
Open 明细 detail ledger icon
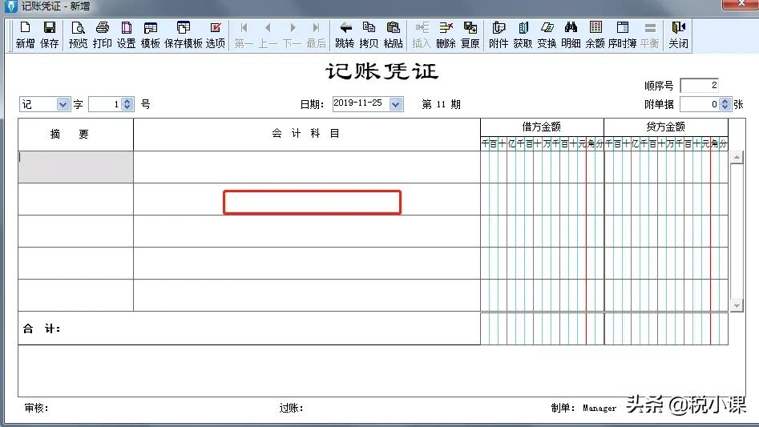(x=571, y=34)
